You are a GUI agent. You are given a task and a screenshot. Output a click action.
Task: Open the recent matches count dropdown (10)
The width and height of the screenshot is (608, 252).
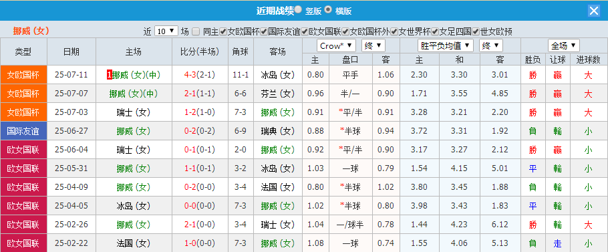[x=166, y=31]
